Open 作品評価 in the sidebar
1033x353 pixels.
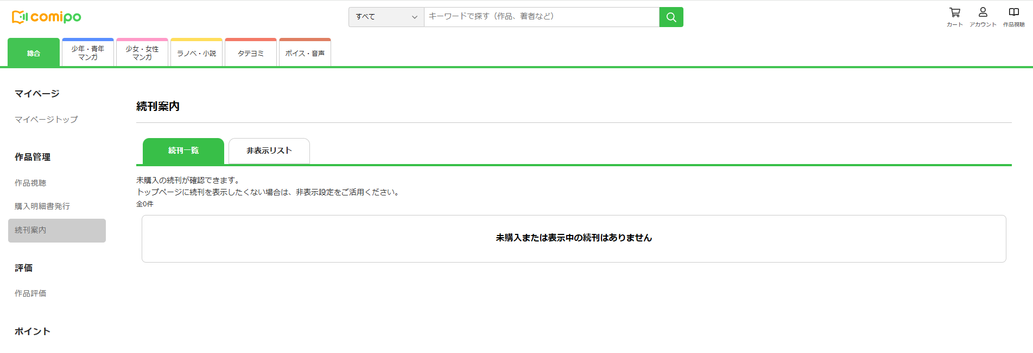point(30,294)
